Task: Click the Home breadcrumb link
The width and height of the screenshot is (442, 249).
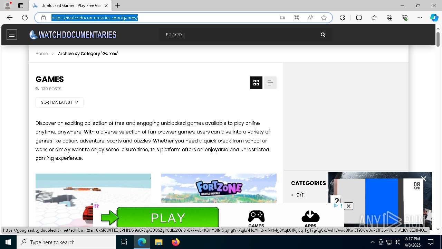Action: point(41,54)
